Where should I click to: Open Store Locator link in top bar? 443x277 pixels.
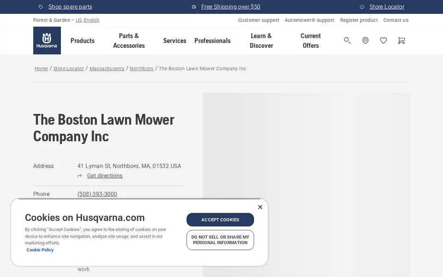[387, 7]
